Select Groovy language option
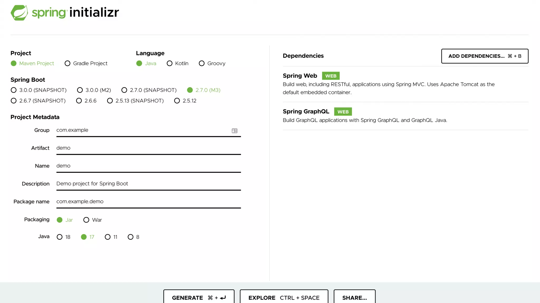Image resolution: width=540 pixels, height=303 pixels. [x=202, y=63]
